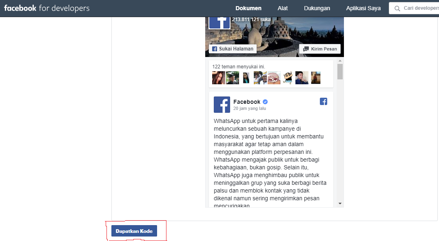Viewport: 439px width, 241px height.
Task: Click fourth friend avatar with man in white cap
Action: tap(260, 78)
